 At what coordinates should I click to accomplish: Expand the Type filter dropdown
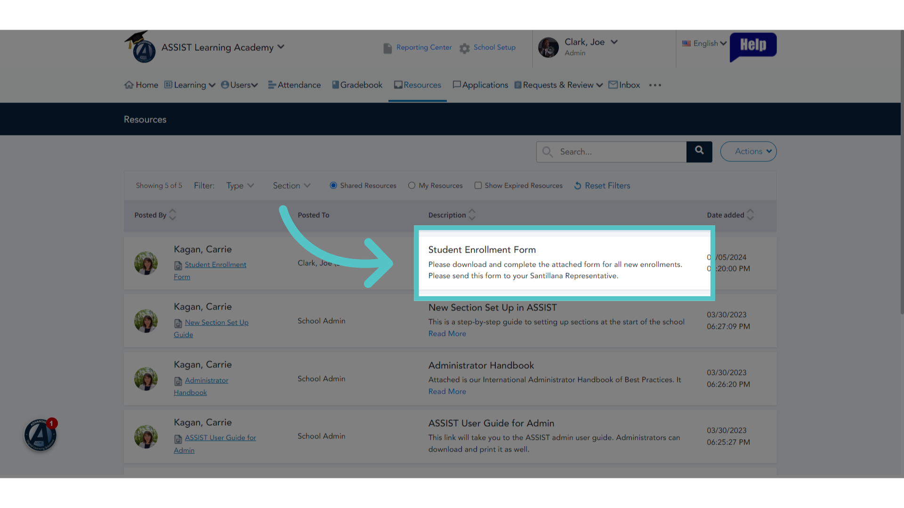240,186
